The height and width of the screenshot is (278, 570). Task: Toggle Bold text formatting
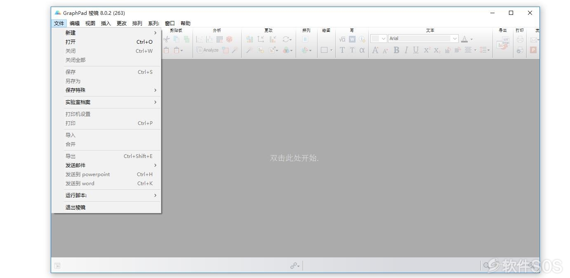click(396, 50)
